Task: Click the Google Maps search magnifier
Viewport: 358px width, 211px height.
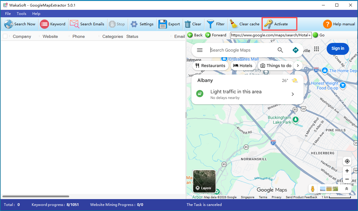Action: pyautogui.click(x=280, y=50)
